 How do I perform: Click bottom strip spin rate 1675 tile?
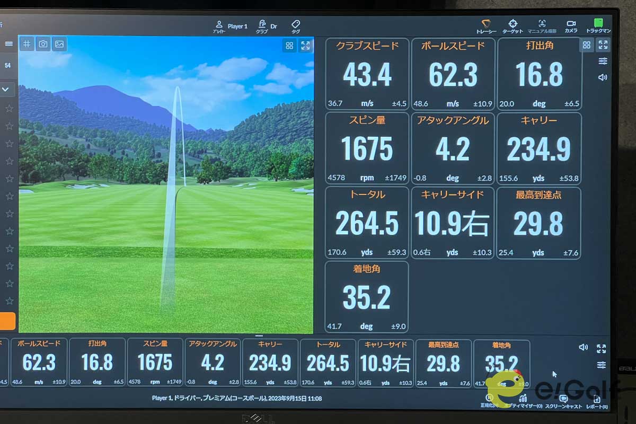pos(155,363)
